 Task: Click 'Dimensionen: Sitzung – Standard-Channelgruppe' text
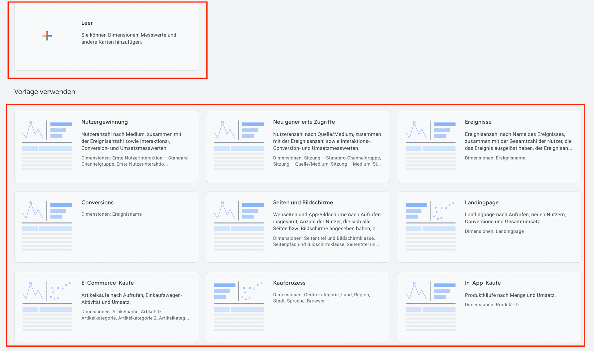point(327,161)
